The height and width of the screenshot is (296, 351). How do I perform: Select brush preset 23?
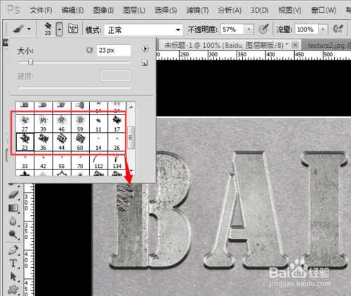[25, 142]
